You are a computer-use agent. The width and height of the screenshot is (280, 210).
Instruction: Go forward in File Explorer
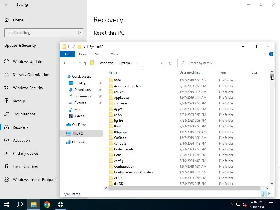tap(73, 63)
